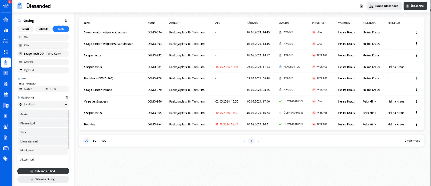Toggle Töös status filter option
This screenshot has height=186, width=431.
coord(43,132)
